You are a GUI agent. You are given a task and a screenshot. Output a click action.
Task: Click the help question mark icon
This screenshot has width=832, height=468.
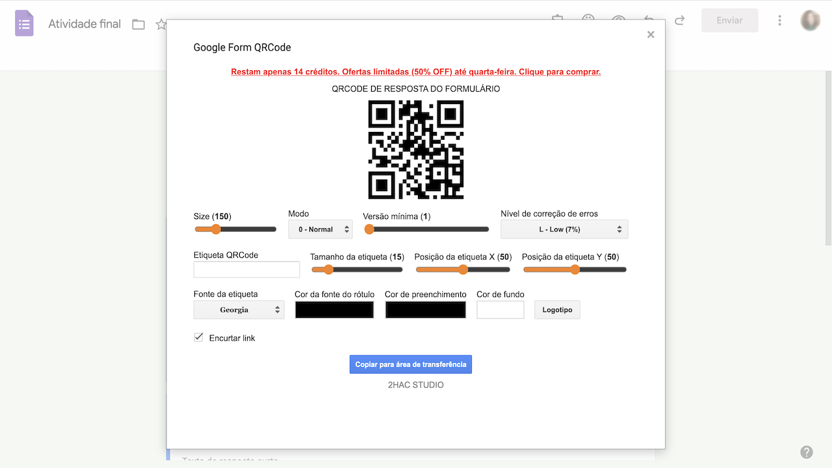(x=807, y=452)
